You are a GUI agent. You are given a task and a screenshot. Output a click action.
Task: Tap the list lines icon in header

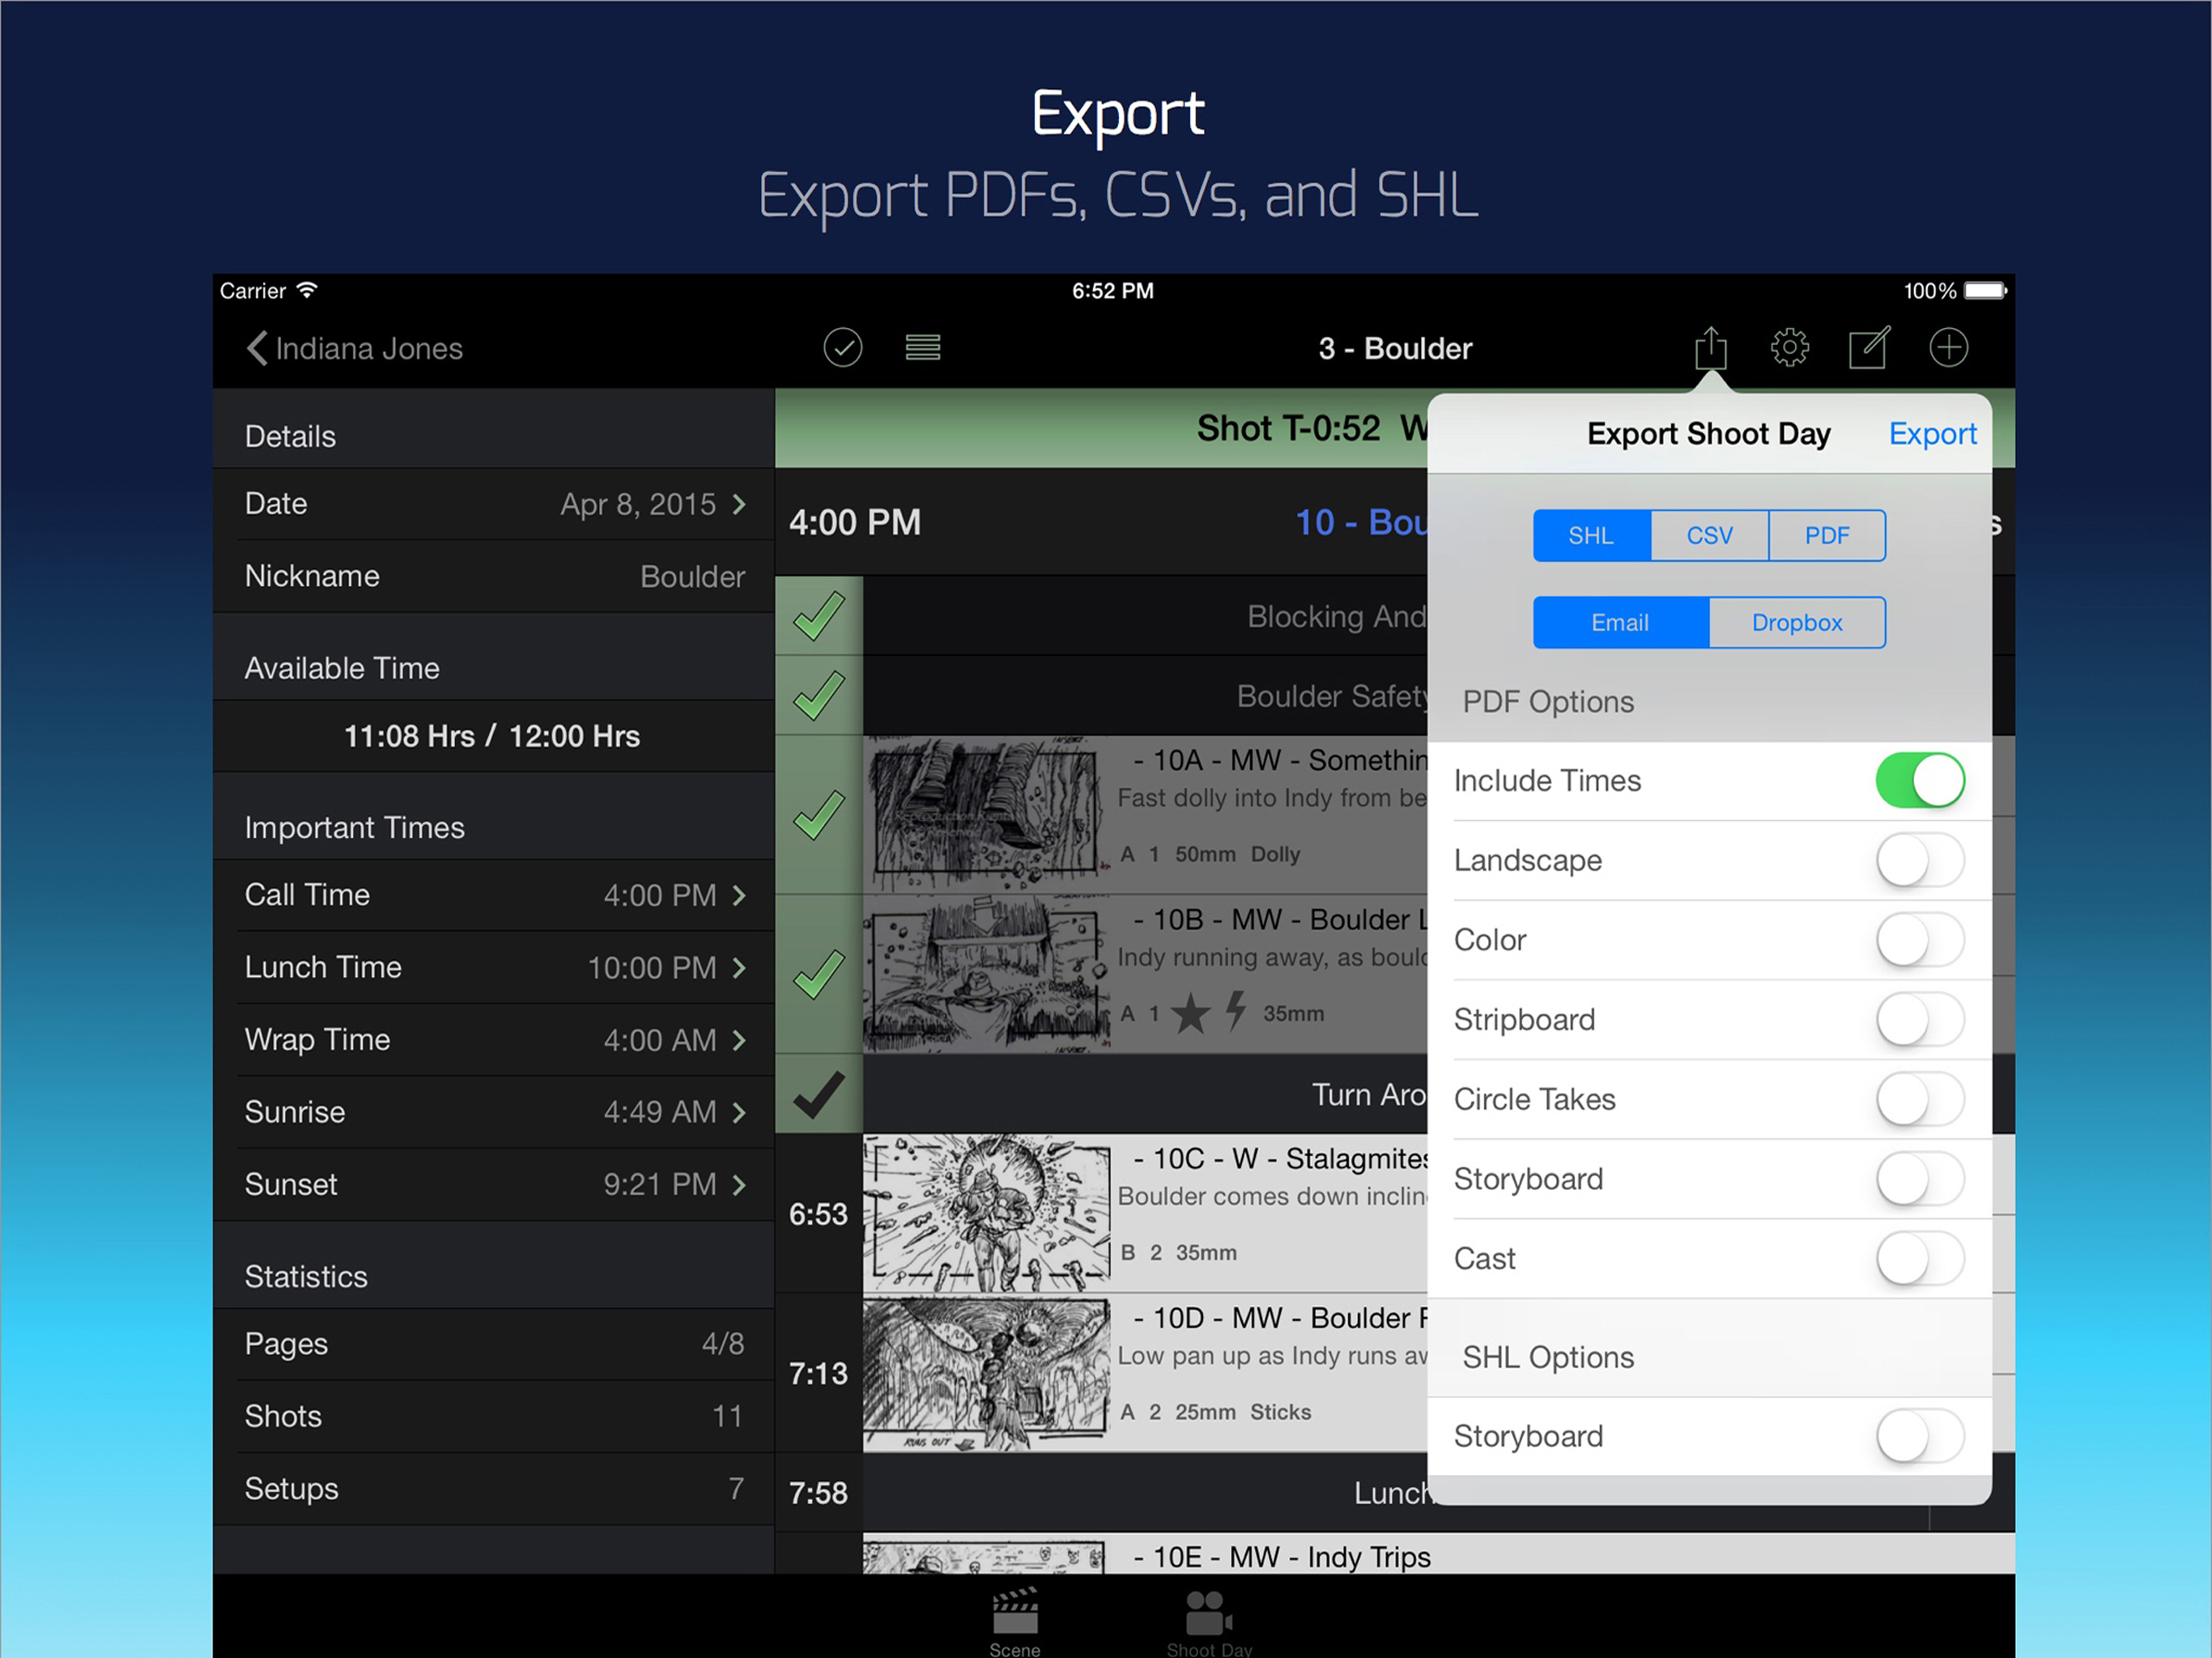(x=922, y=348)
